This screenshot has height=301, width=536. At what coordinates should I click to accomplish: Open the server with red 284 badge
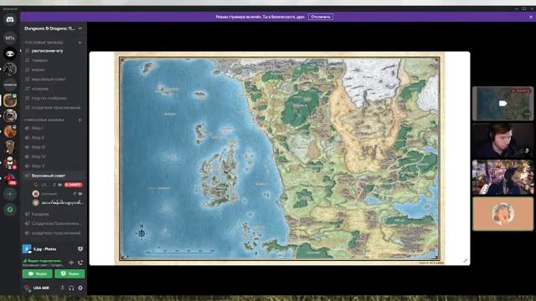click(10, 179)
